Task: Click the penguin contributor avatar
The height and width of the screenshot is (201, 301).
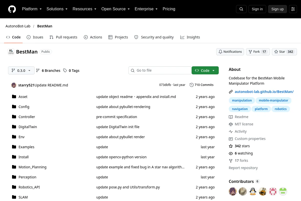Action: click(x=253, y=191)
